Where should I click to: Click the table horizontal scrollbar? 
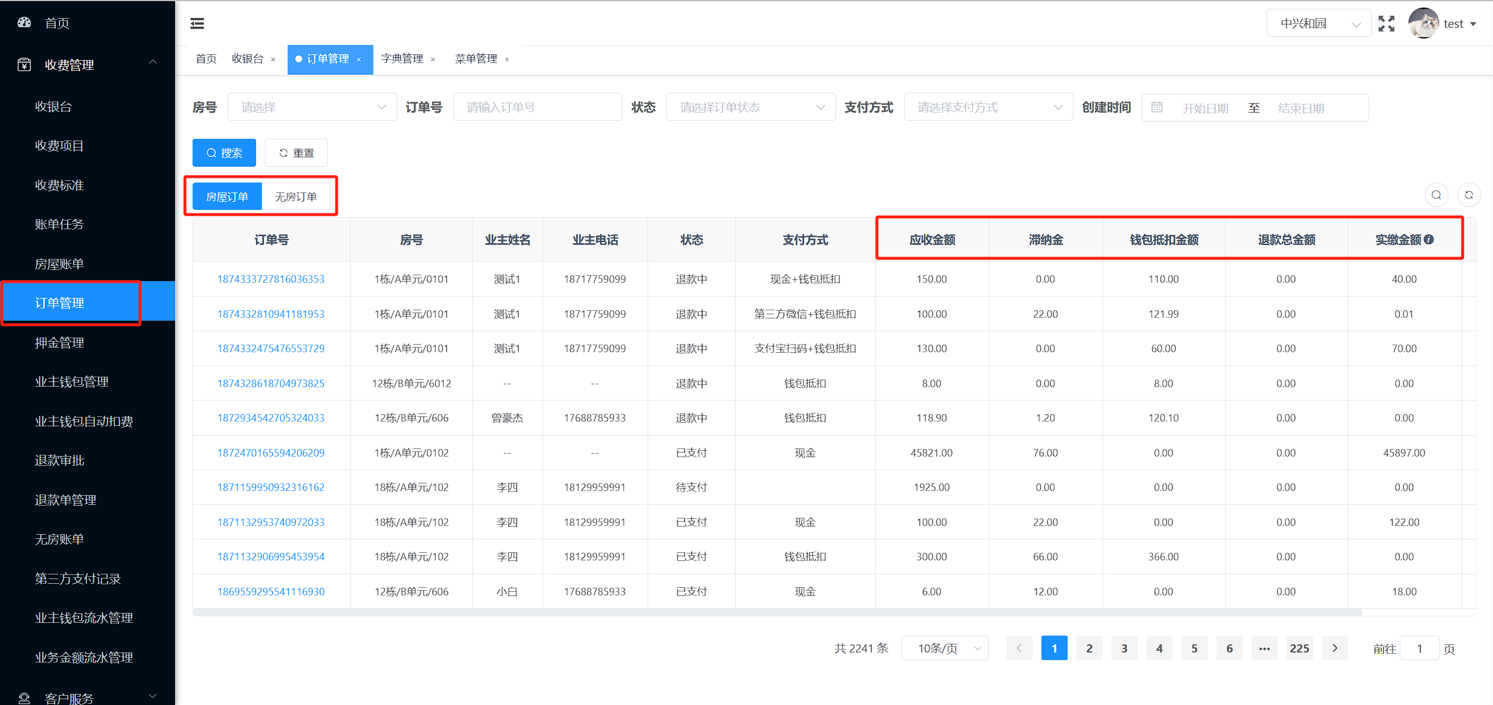click(x=777, y=613)
